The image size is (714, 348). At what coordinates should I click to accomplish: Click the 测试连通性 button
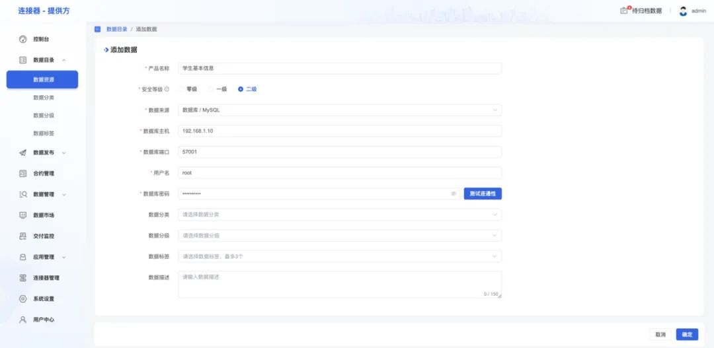pos(483,194)
